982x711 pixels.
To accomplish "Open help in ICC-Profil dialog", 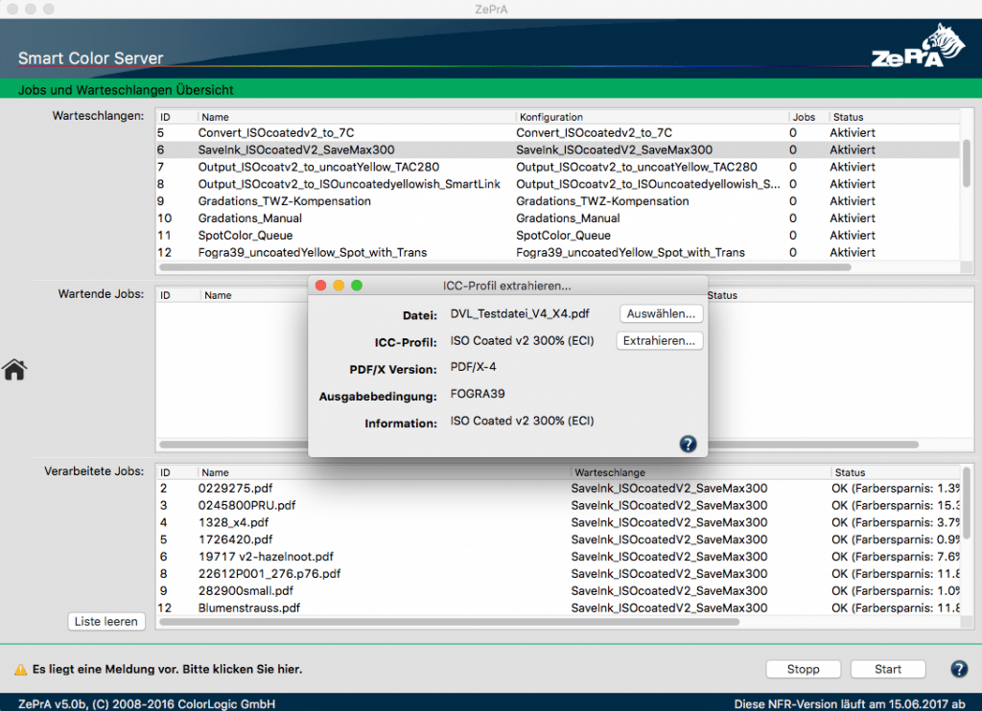I will point(688,444).
